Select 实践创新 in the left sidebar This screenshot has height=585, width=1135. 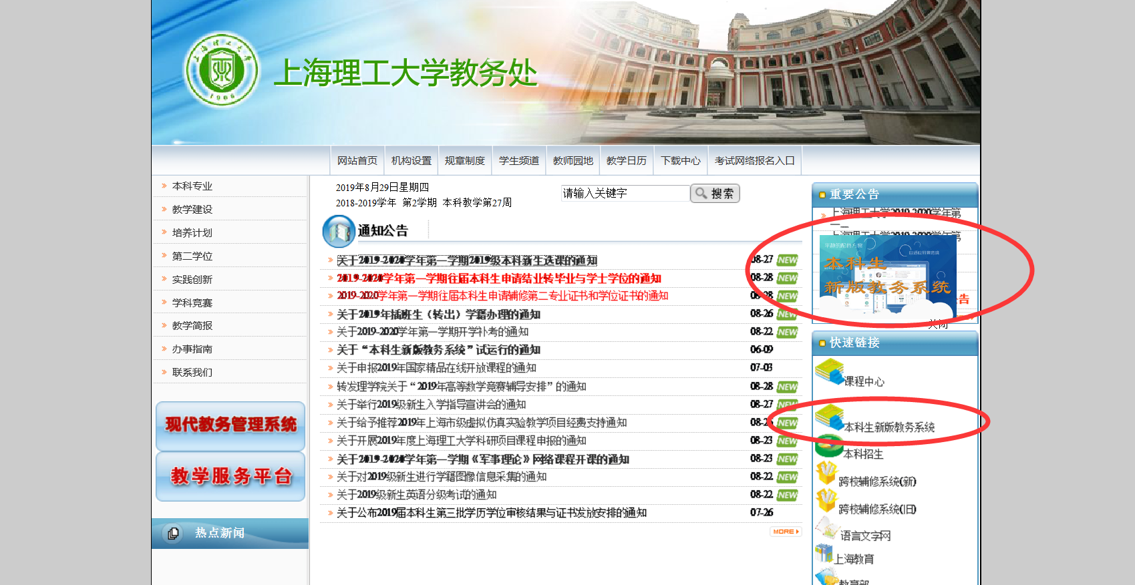[x=192, y=280]
